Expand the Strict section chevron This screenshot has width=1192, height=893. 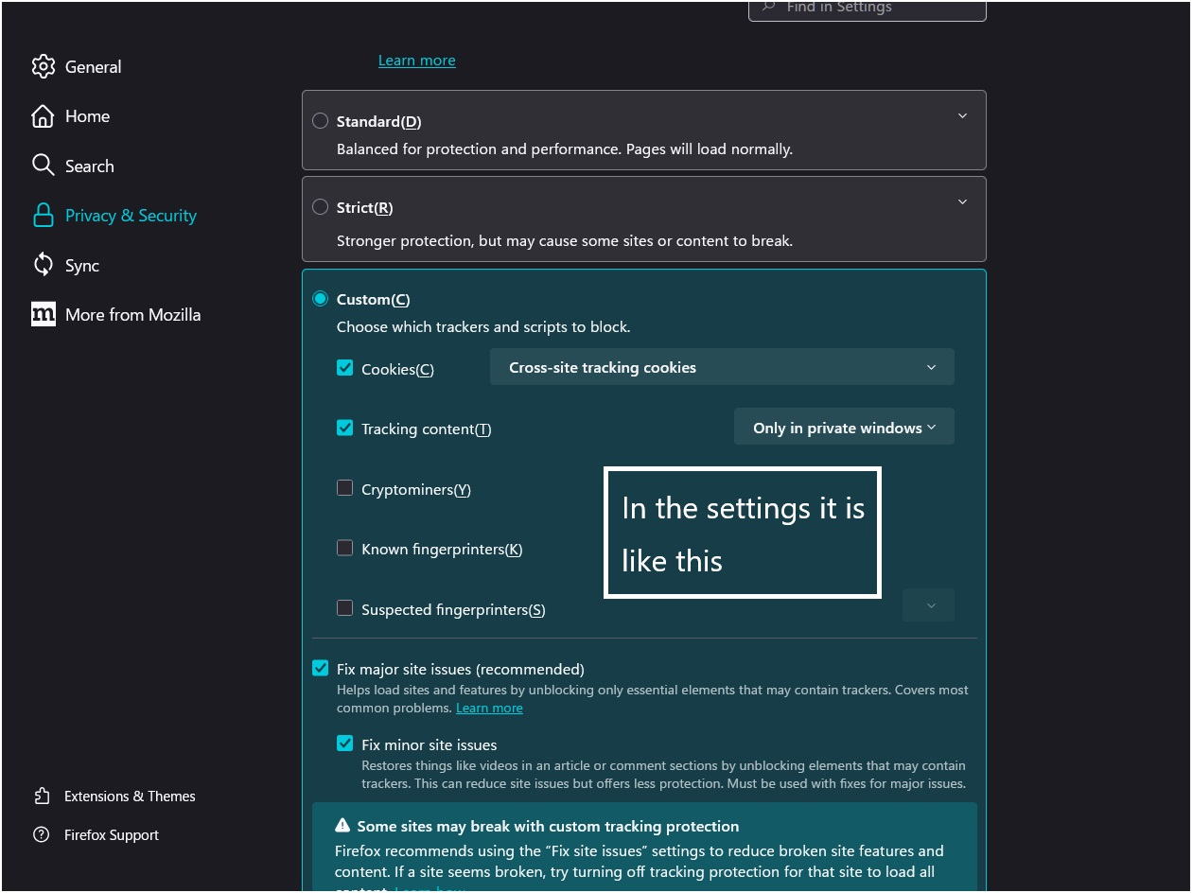coord(962,202)
